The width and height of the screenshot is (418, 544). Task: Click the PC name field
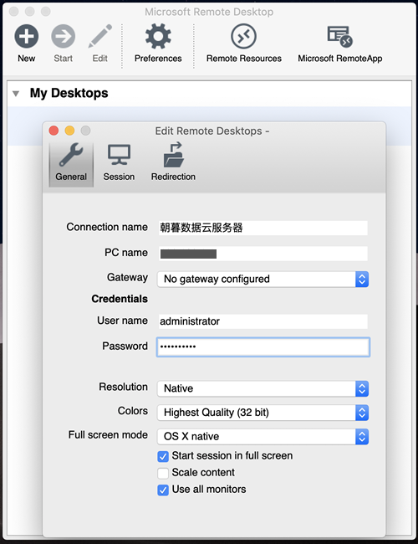click(263, 254)
